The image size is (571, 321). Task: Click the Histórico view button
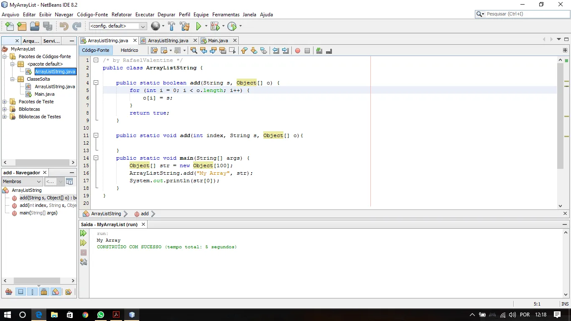point(129,50)
